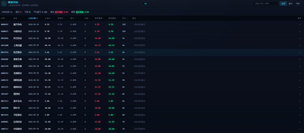Click the worst performer name after 最差
Viewport: 304px width, 133px height.
80,12
